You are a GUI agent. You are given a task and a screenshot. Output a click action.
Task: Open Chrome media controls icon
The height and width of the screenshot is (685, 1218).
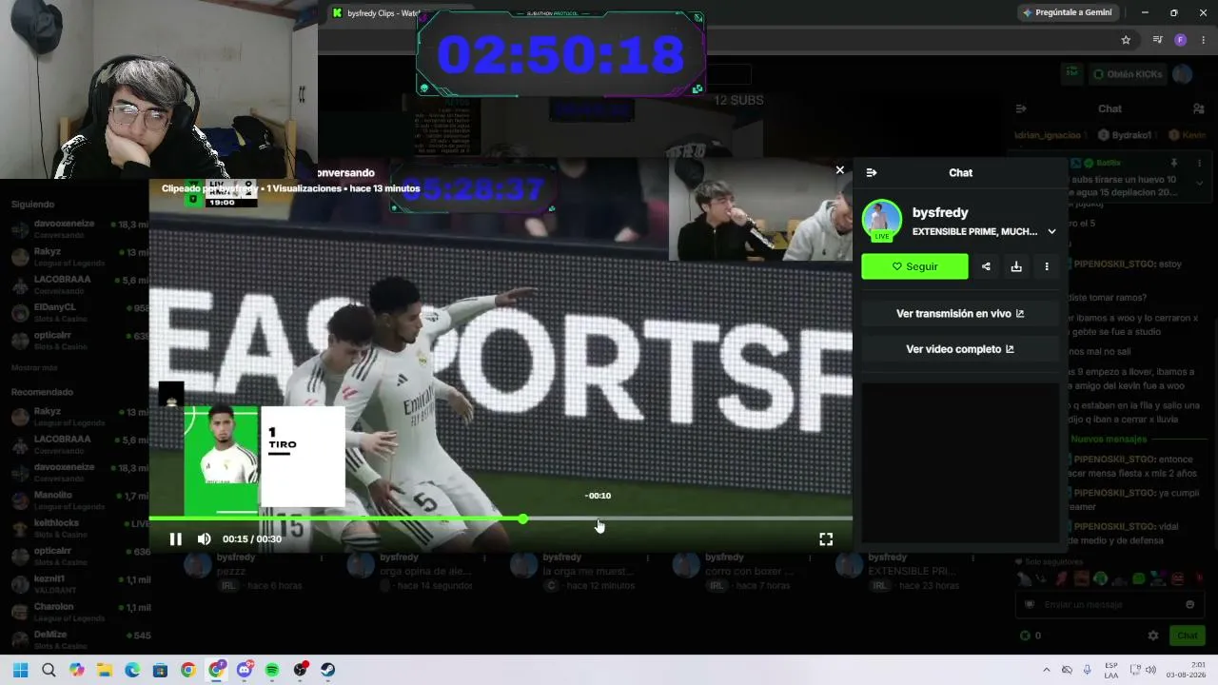1157,40
